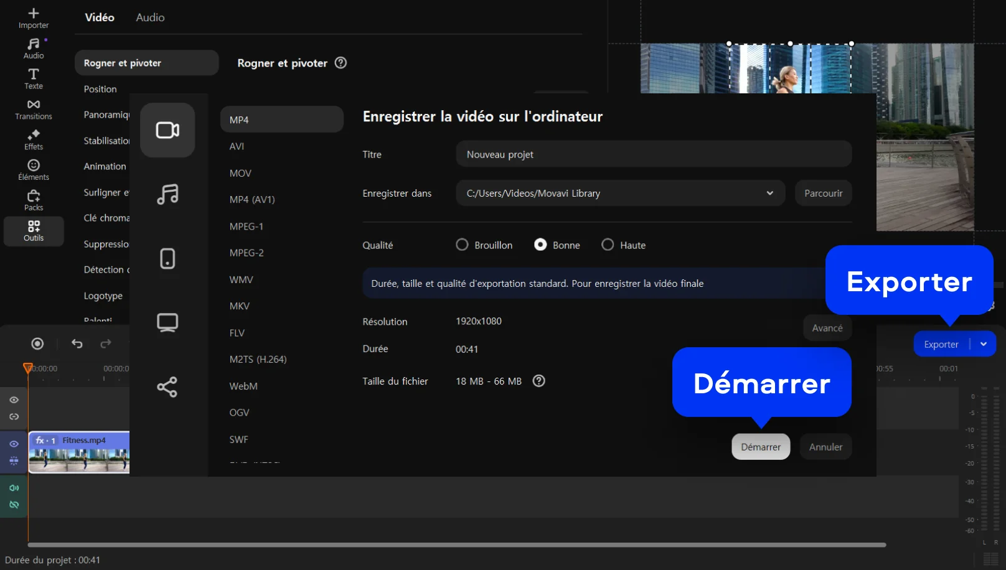Image resolution: width=1006 pixels, height=570 pixels.
Task: Choose MOV from the format list
Action: [x=240, y=173]
